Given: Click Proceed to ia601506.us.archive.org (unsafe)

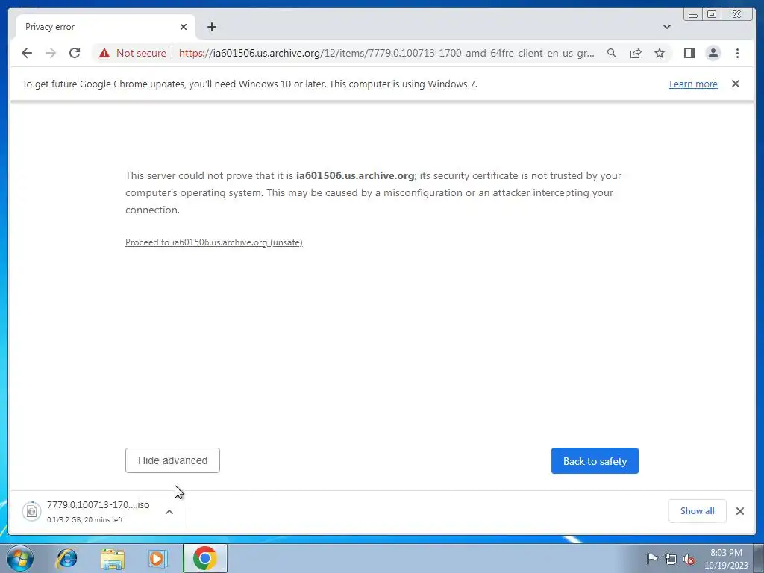Looking at the screenshot, I should tap(214, 242).
